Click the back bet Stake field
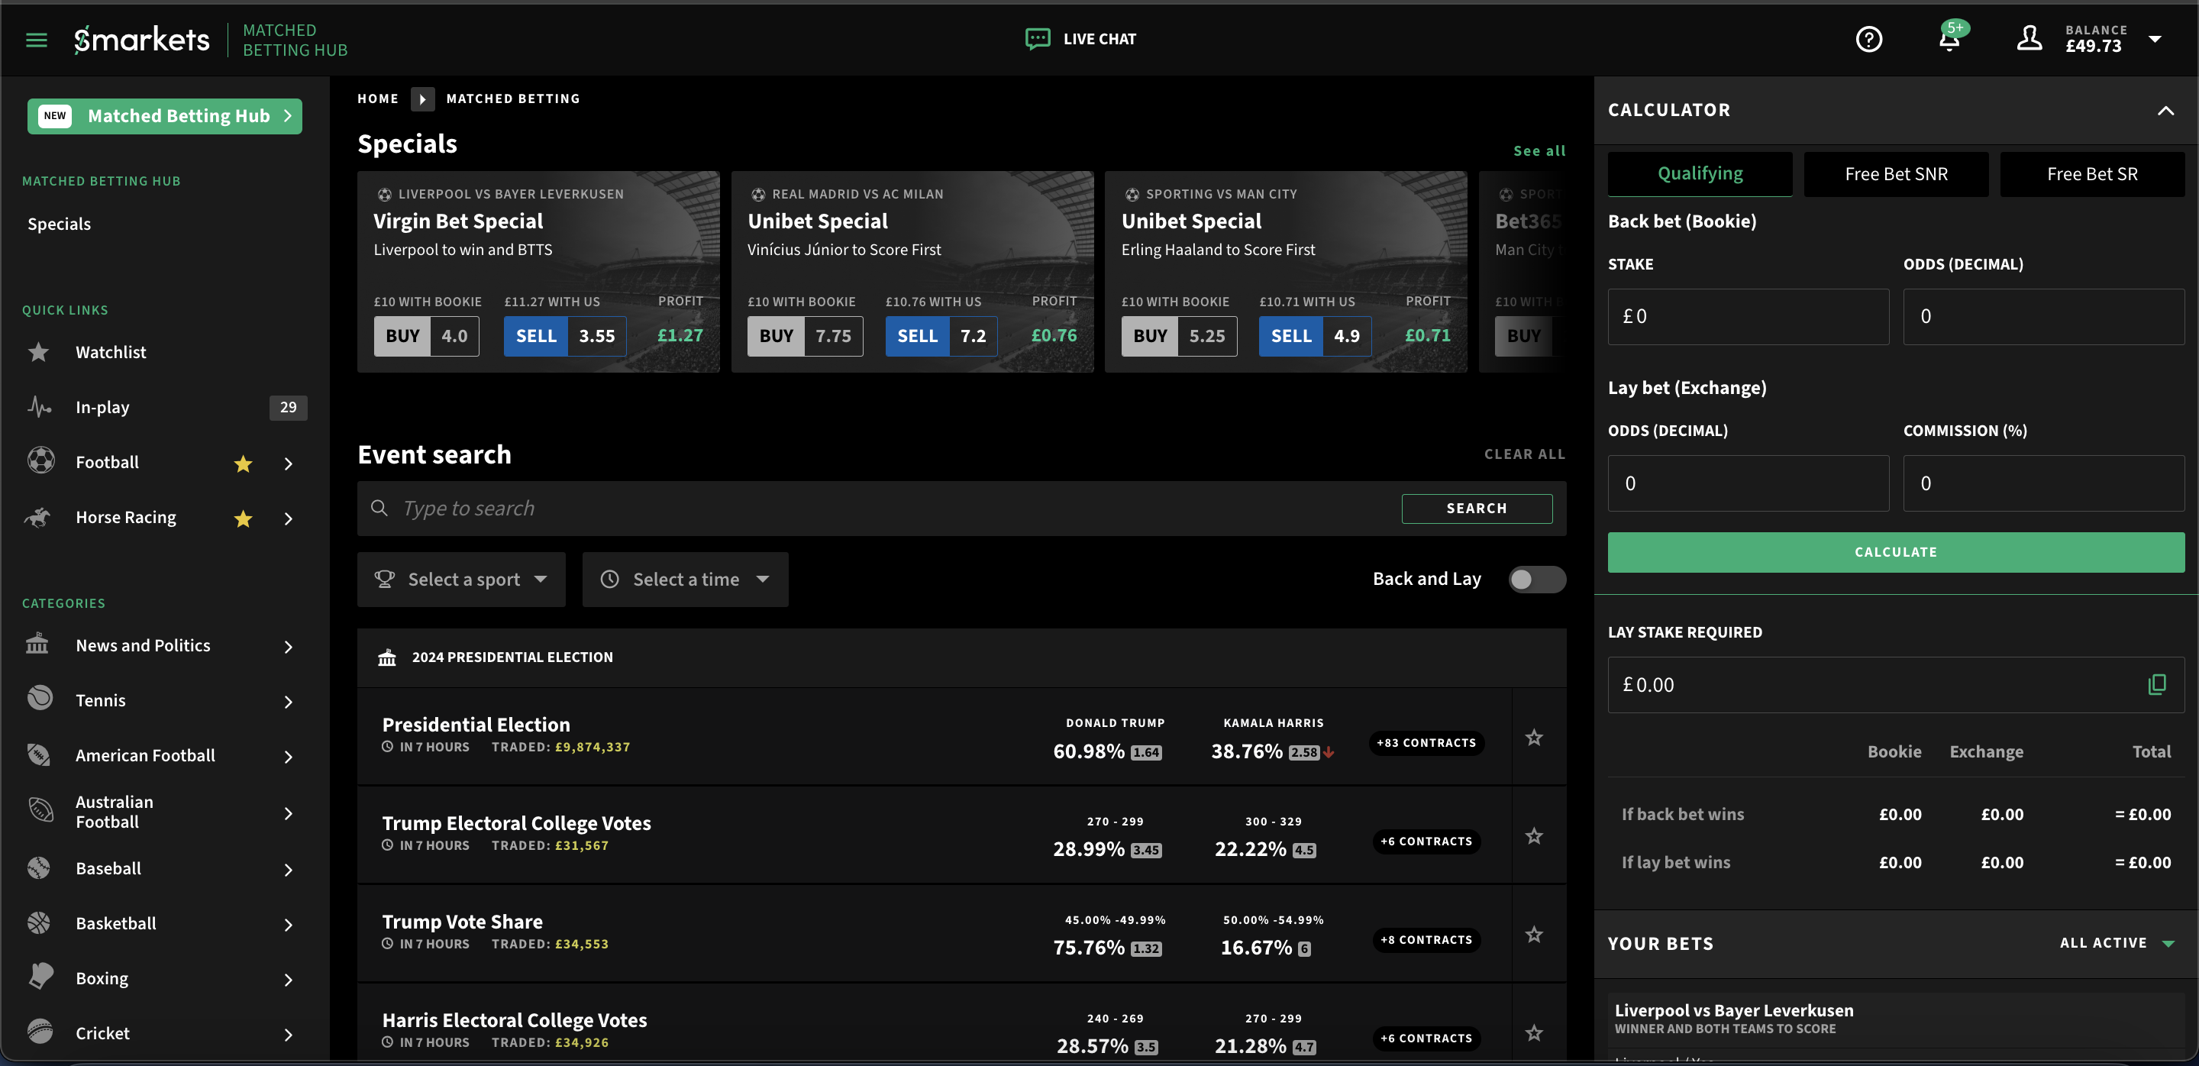Viewport: 2199px width, 1066px height. [1748, 317]
